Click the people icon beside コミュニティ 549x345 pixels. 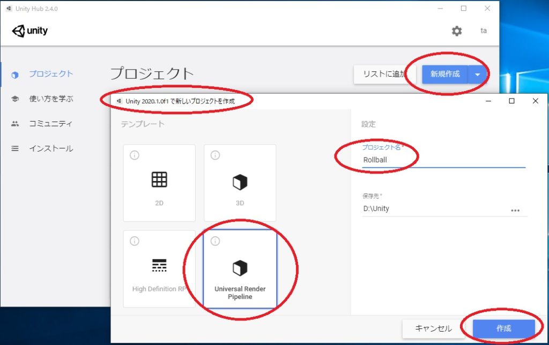pos(14,124)
